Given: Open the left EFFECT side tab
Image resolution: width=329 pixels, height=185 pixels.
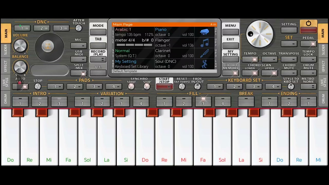Looking at the screenshot, I should pos(6,66).
